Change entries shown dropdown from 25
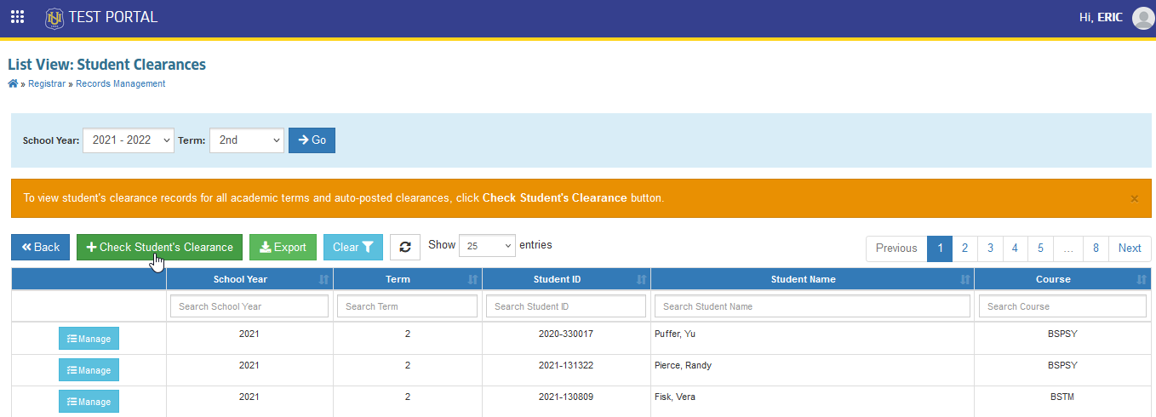 click(x=487, y=246)
